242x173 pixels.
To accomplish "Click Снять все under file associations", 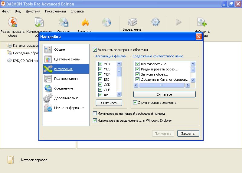I will pyautogui.click(x=109, y=103).
